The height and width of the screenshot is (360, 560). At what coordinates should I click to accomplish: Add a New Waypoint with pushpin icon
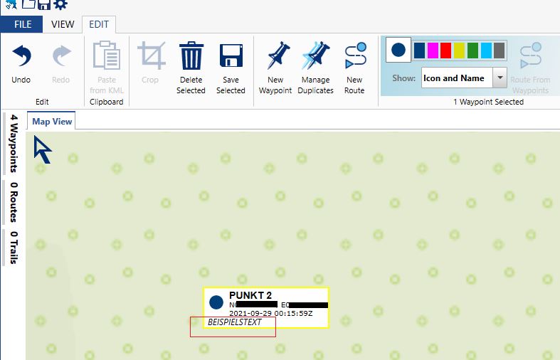coord(275,57)
